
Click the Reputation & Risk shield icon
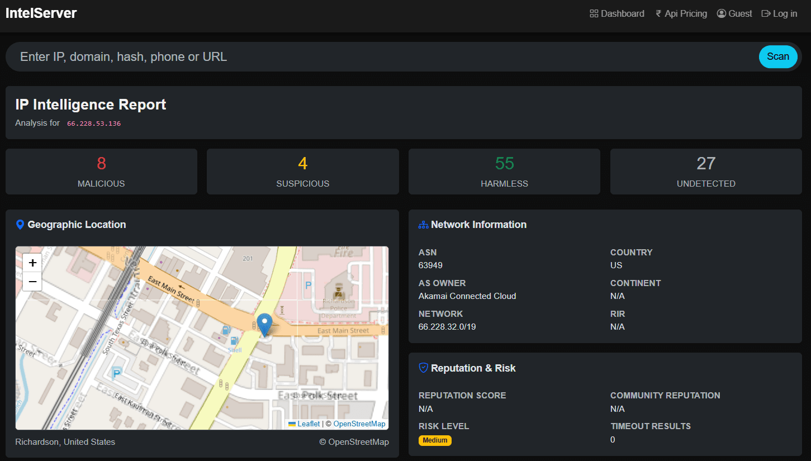pos(423,368)
